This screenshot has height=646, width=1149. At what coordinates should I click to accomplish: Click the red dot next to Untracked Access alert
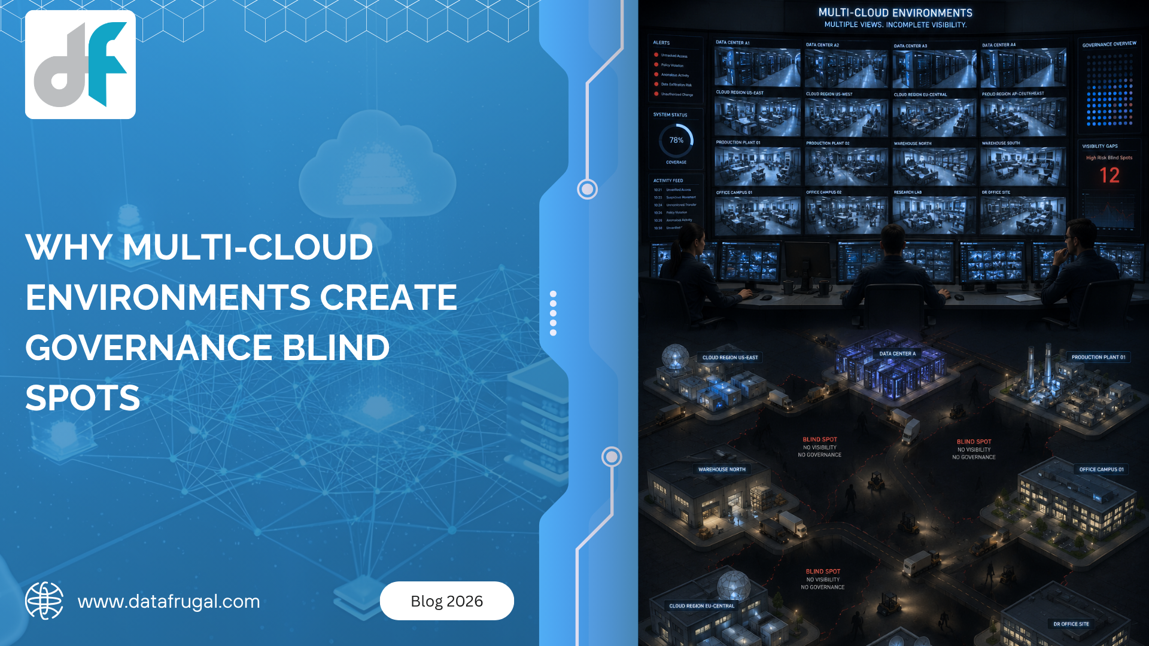click(x=656, y=55)
